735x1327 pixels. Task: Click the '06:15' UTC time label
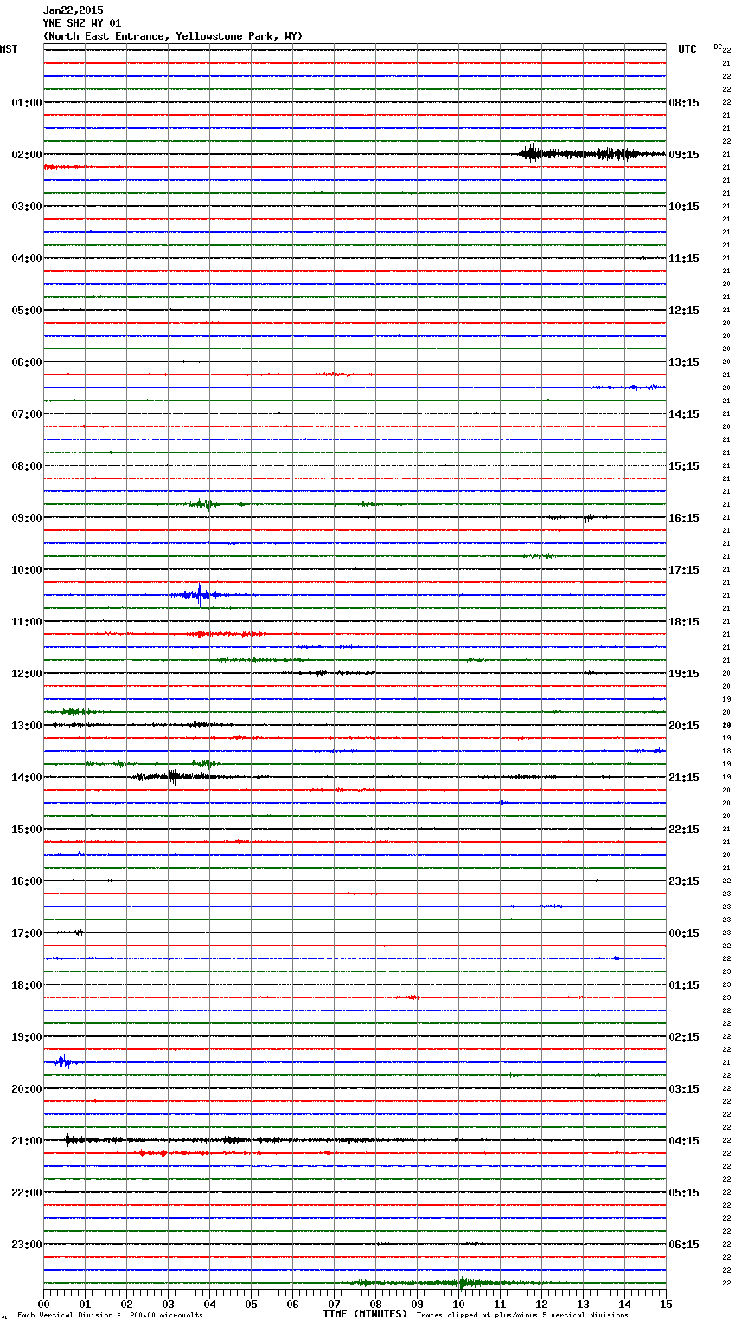click(x=684, y=1245)
